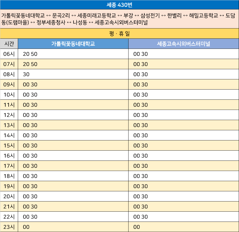Click university departures '00 30' in 19시 row
The image size is (239, 232).
(30, 186)
